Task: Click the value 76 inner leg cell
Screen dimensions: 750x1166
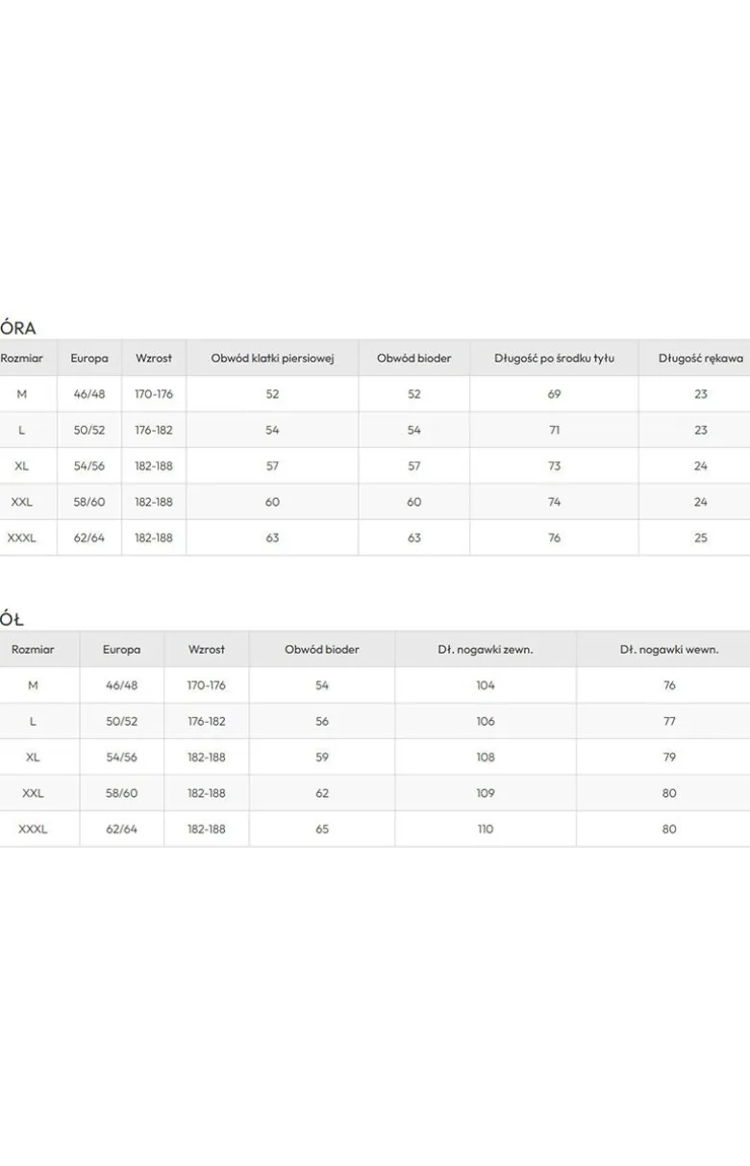Action: [x=669, y=685]
